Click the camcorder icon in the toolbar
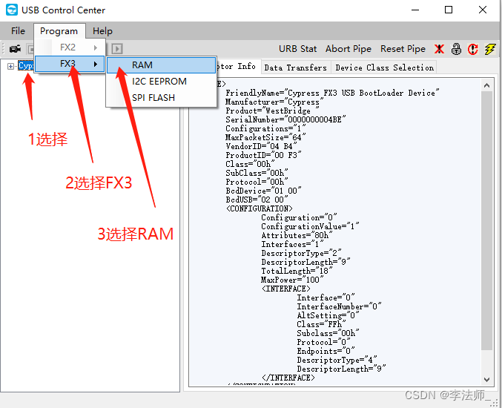502x408 pixels. click(x=15, y=49)
